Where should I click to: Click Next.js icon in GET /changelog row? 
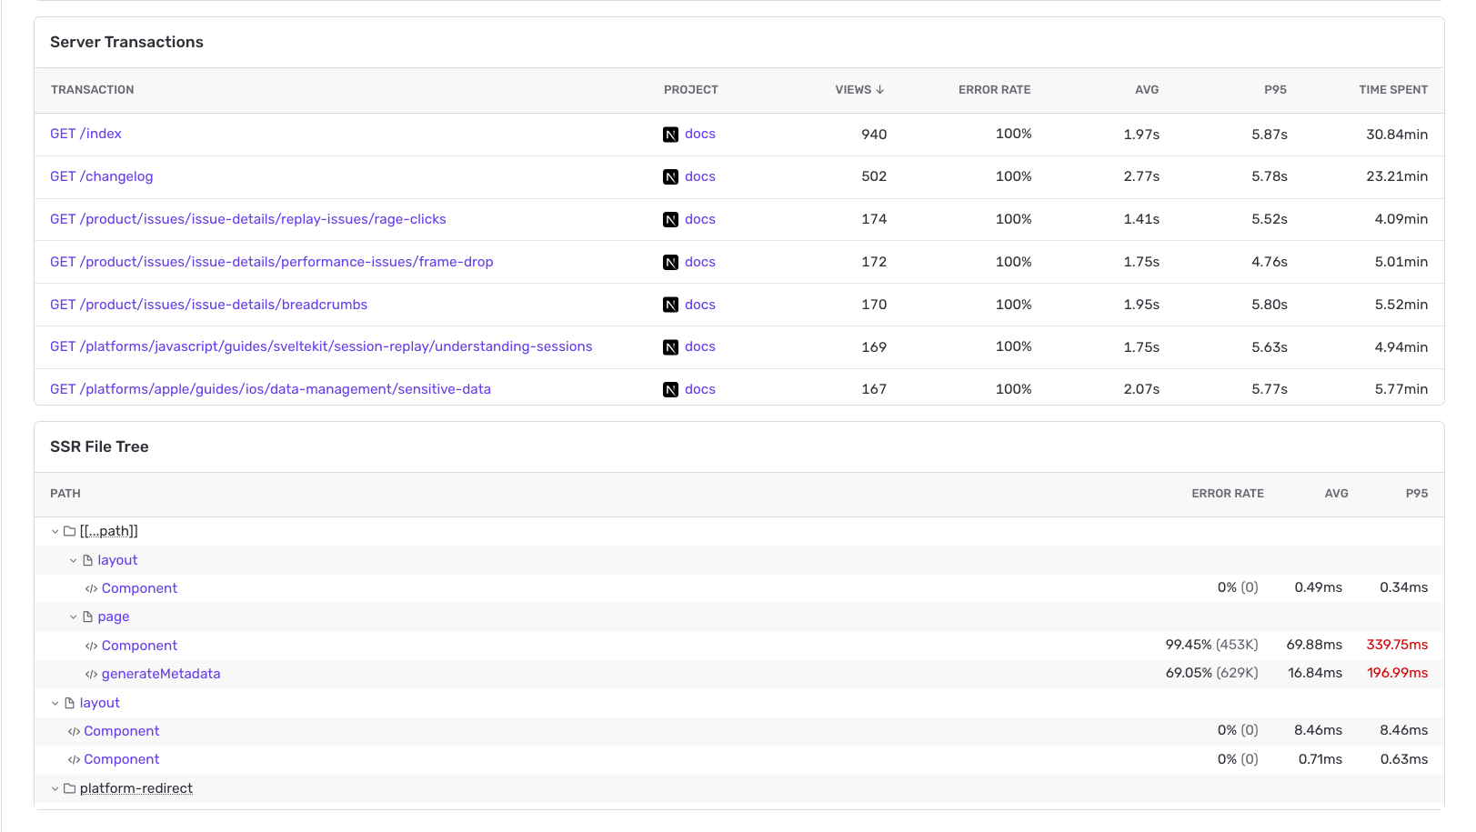[x=670, y=177]
